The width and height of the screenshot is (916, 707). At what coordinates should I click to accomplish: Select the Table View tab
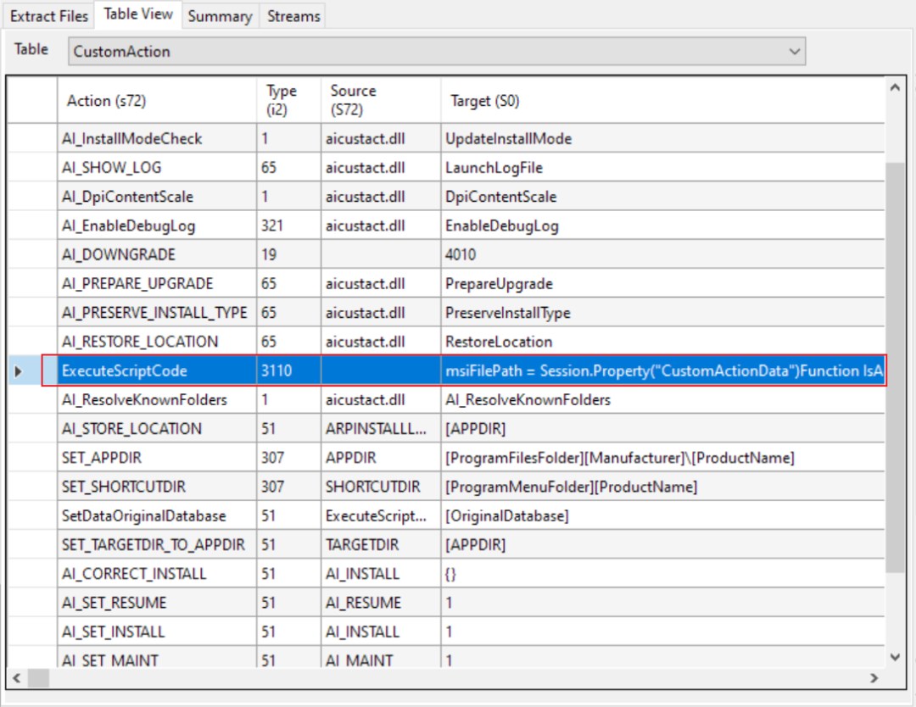(138, 14)
